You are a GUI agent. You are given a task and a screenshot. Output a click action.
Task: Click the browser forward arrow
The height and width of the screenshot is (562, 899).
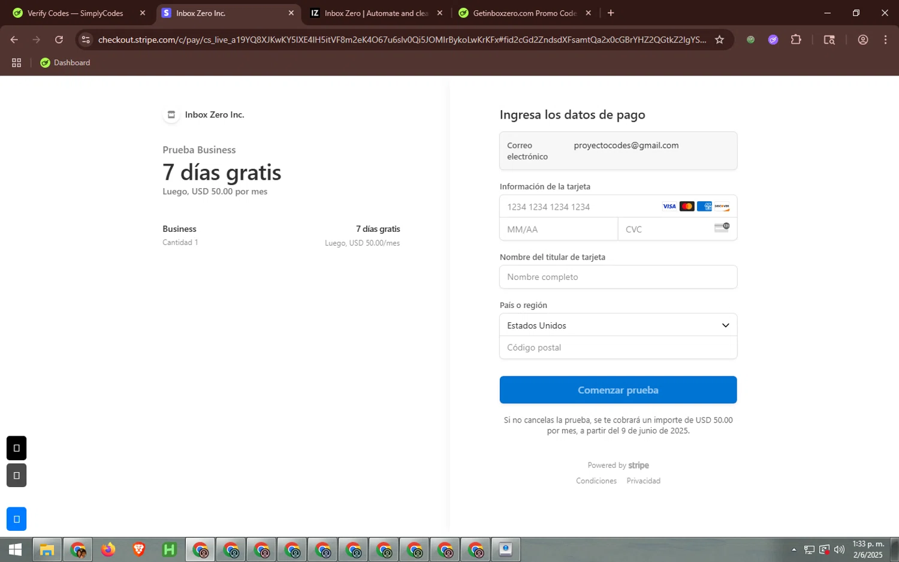pyautogui.click(x=37, y=40)
